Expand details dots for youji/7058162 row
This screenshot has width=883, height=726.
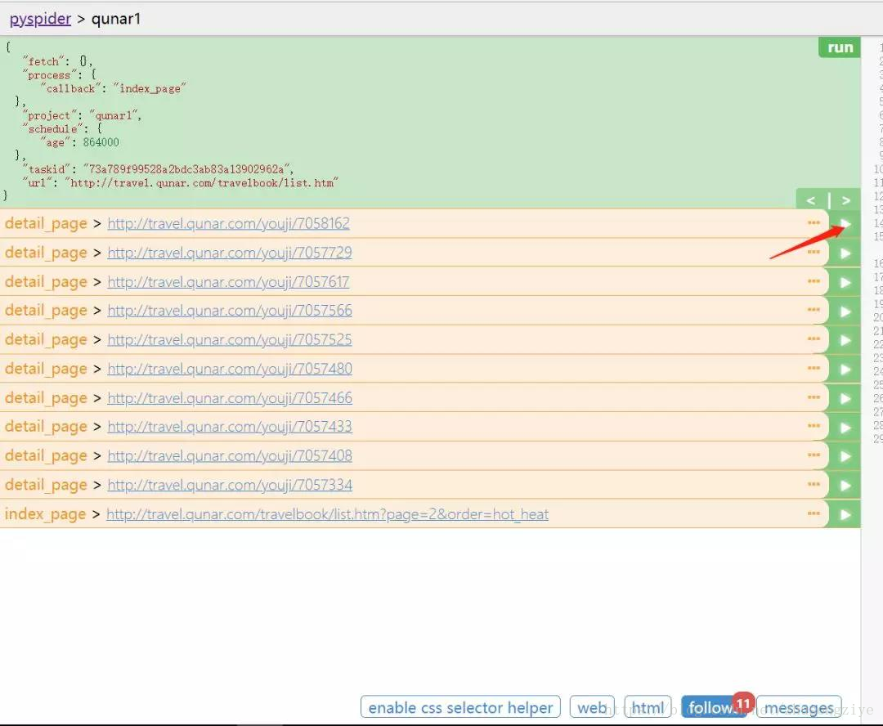tap(814, 223)
